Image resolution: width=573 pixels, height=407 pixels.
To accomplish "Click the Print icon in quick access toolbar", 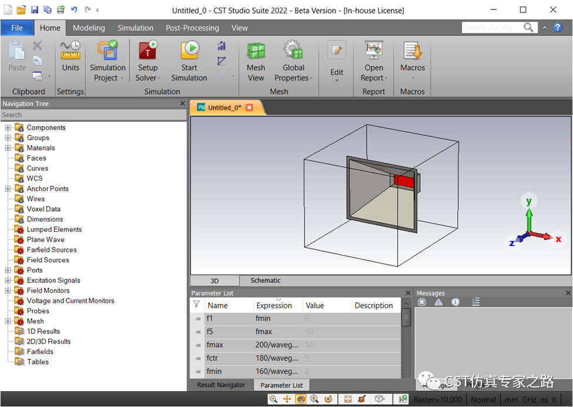I will click(61, 9).
